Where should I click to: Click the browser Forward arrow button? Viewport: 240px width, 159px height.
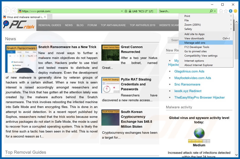click(x=14, y=11)
